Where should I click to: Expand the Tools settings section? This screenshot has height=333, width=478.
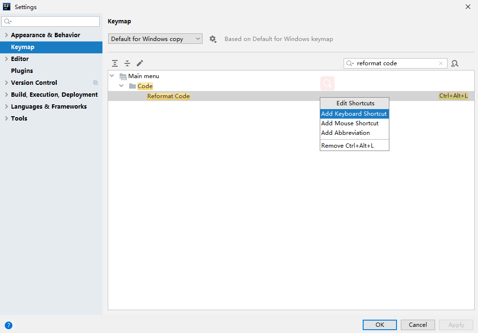[x=6, y=118]
